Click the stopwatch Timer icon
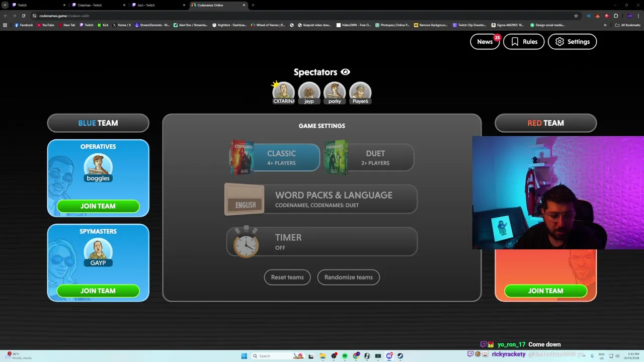The image size is (644, 362). click(x=246, y=242)
